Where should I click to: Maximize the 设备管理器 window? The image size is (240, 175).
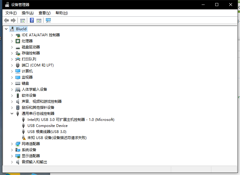point(217,5)
